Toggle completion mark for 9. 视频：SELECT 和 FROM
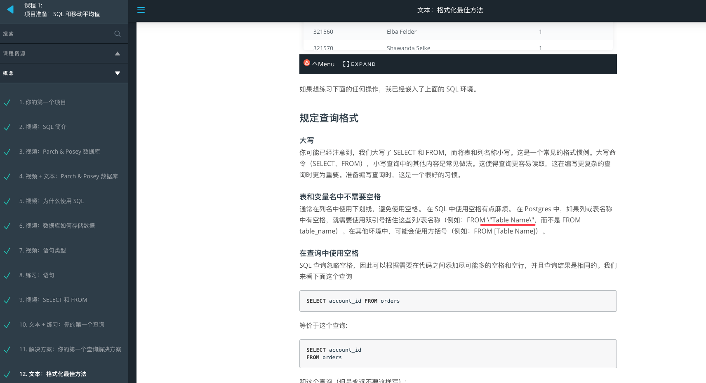This screenshot has height=383, width=706. pyautogui.click(x=7, y=300)
